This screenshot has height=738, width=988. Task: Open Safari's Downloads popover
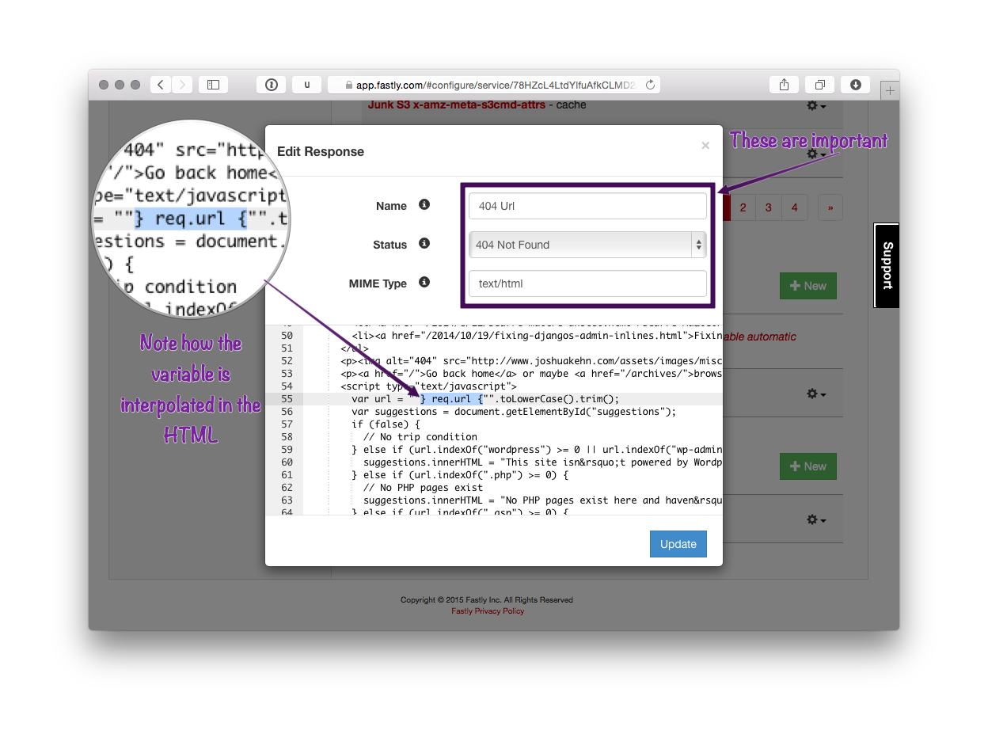coord(856,85)
